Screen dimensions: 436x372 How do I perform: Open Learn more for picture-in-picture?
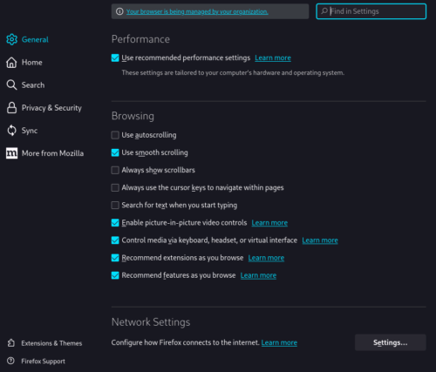(269, 223)
